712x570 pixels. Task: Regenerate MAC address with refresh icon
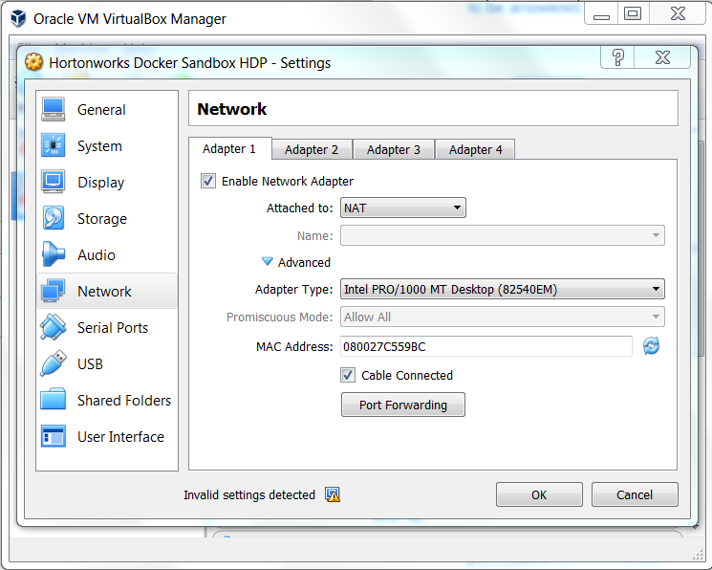tap(651, 346)
